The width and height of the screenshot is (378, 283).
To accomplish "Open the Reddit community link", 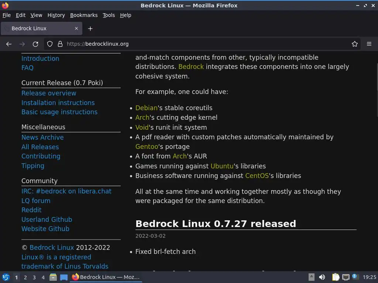I will 32,210.
